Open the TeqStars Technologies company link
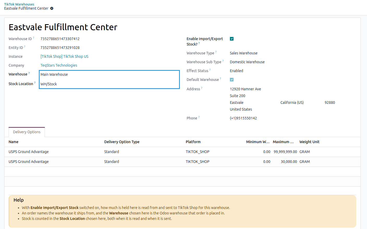The image size is (367, 229). (59, 65)
